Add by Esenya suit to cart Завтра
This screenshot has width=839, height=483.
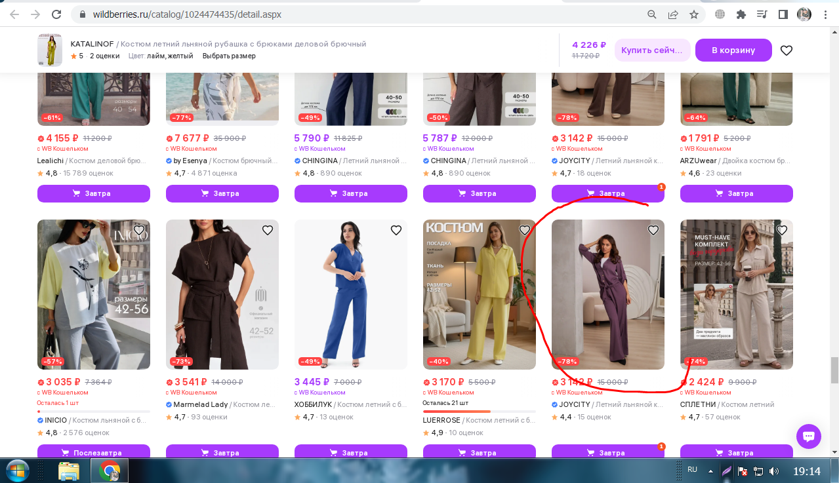(222, 193)
